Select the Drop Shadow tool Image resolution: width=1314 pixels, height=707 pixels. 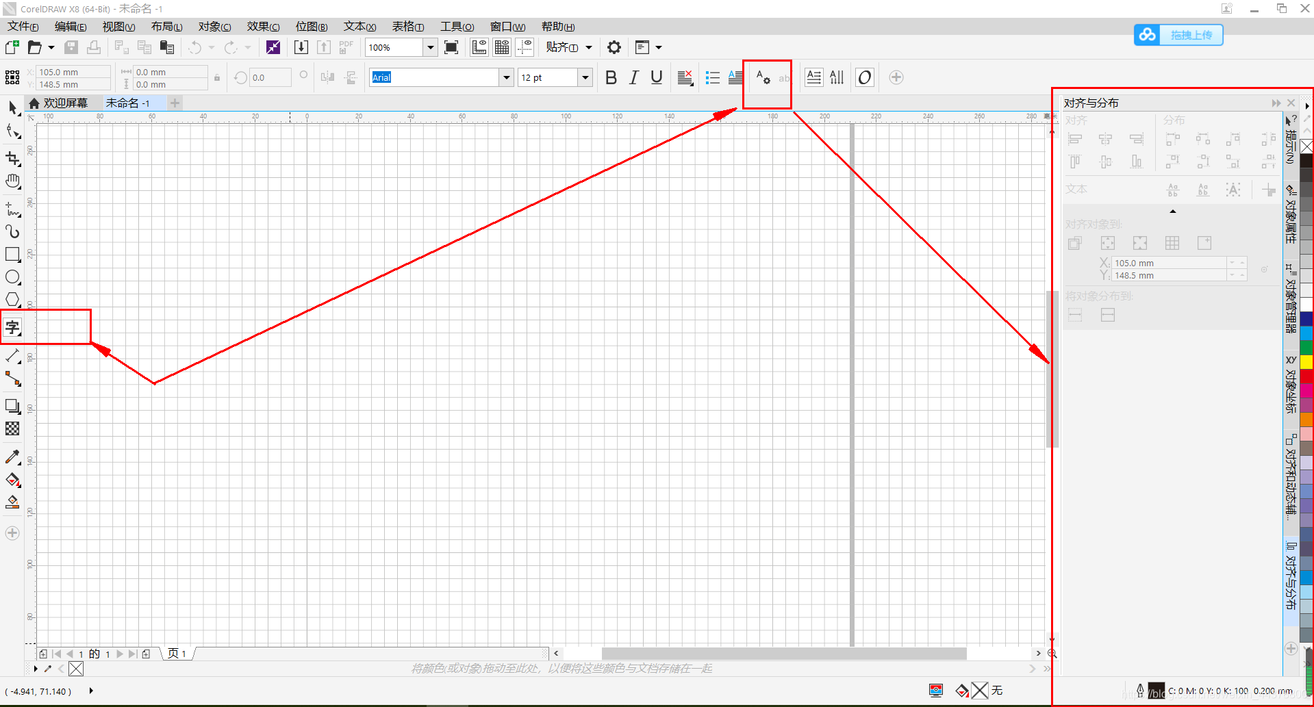[x=12, y=406]
